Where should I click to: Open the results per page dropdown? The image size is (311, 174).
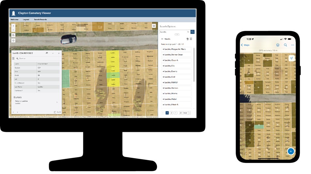click(185, 113)
